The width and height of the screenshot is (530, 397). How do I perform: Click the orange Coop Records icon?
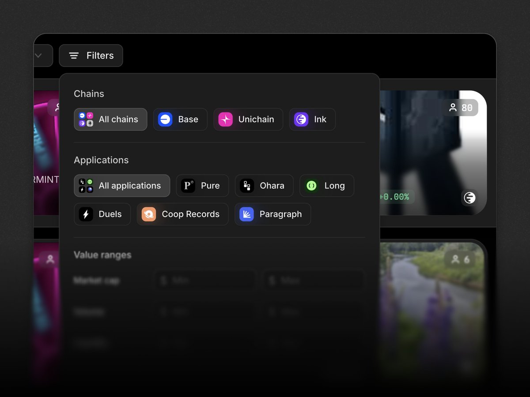149,214
